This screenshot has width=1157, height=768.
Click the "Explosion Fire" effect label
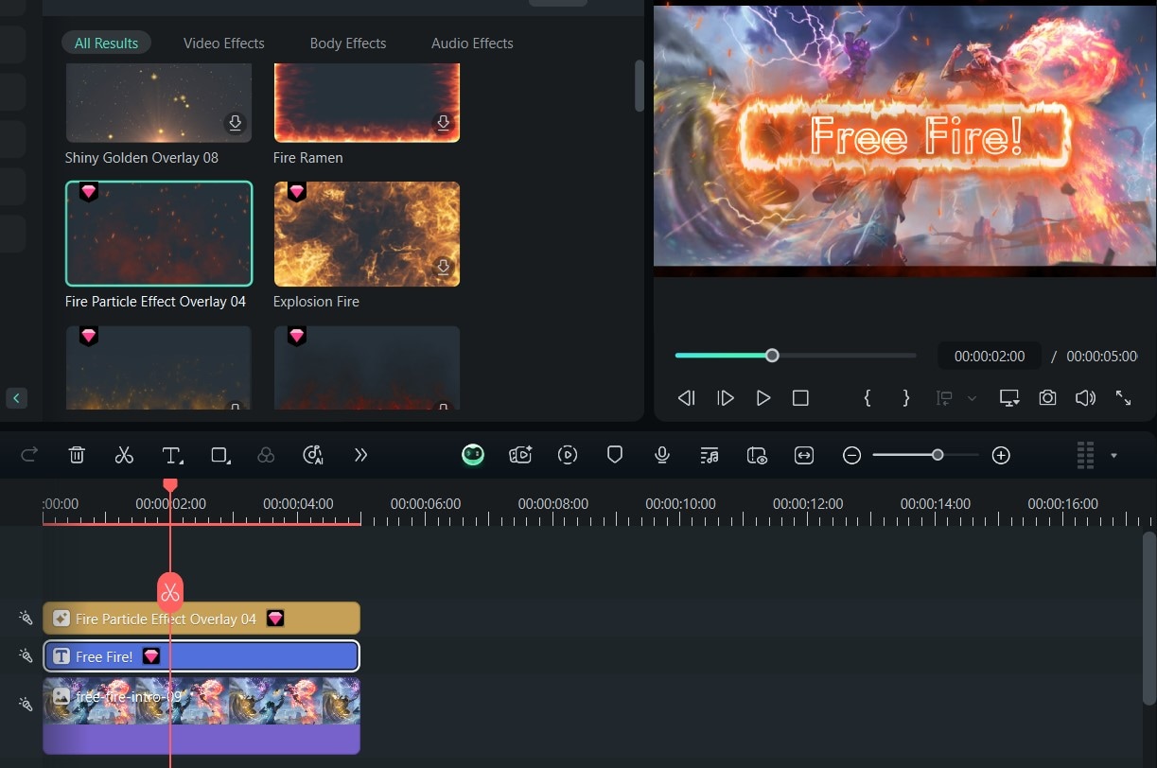[316, 302]
